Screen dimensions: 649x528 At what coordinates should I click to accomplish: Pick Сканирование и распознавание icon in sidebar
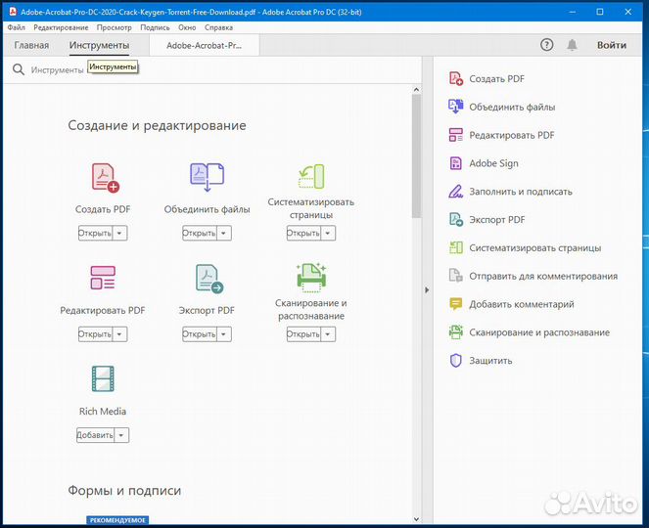coord(456,332)
